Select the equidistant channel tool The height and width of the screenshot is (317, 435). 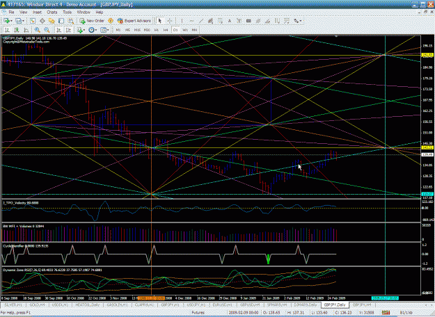(x=258, y=21)
